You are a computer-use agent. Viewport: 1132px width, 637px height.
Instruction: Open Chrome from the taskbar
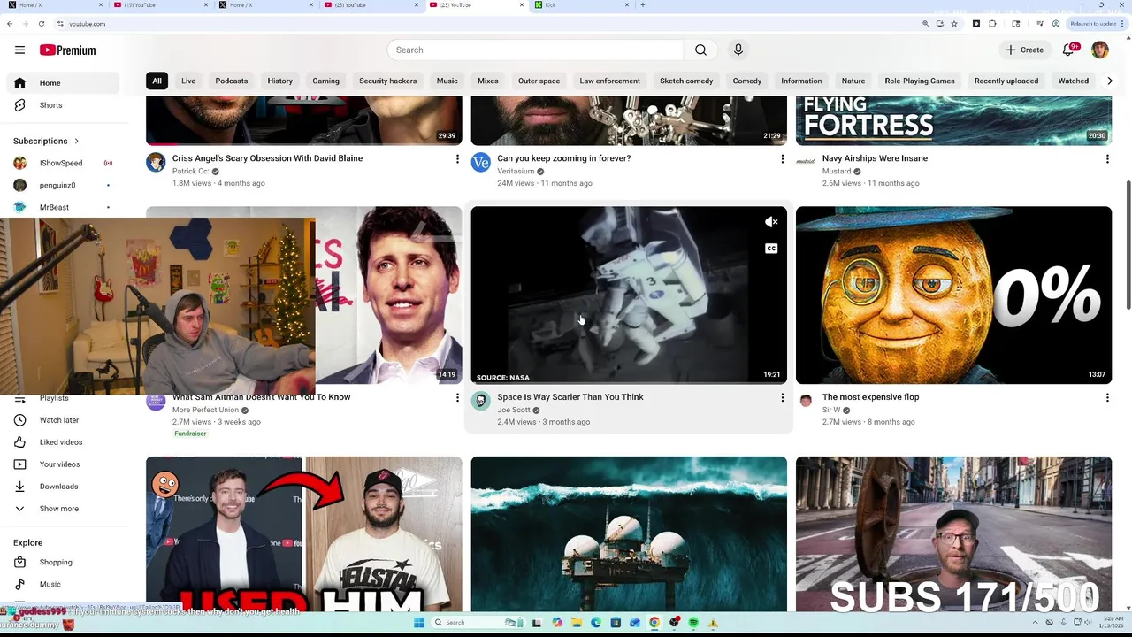pyautogui.click(x=654, y=623)
